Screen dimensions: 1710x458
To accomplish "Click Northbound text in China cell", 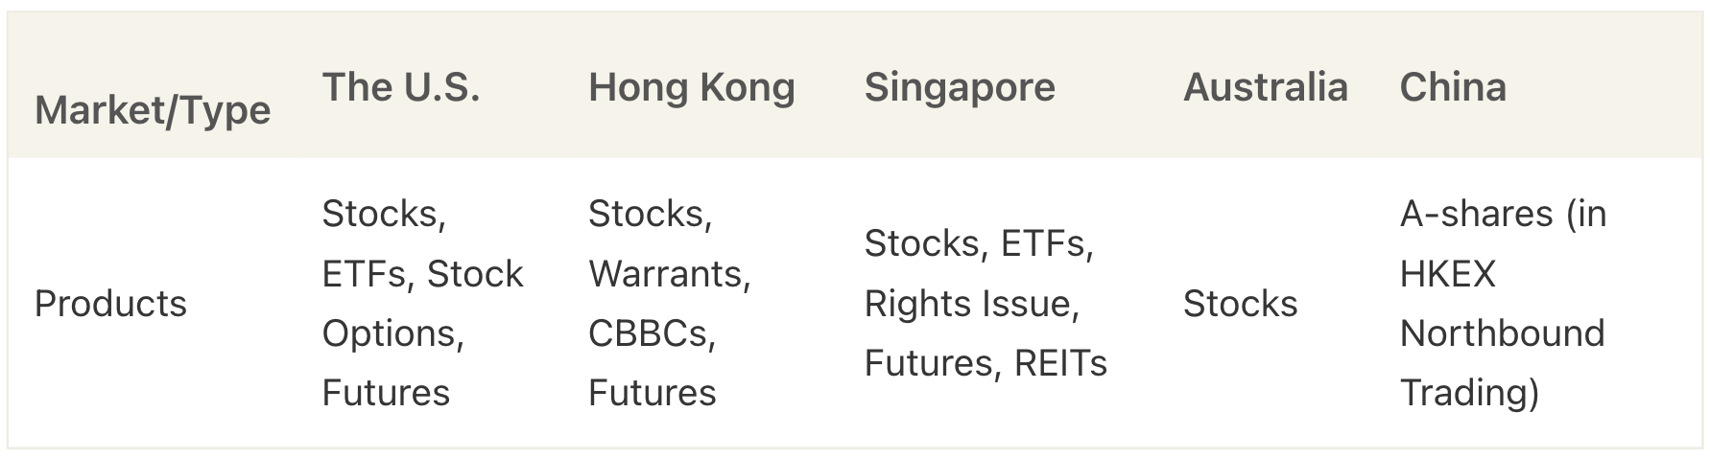I will click(1502, 333).
